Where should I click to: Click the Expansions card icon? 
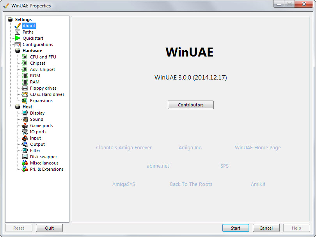tap(25, 101)
